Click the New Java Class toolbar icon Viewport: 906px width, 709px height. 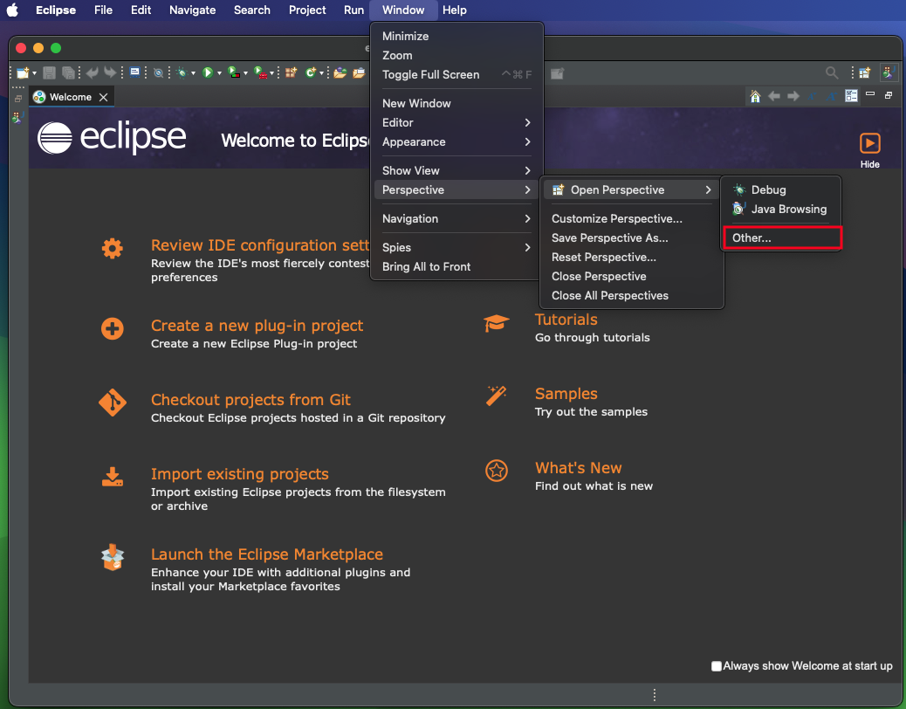311,72
